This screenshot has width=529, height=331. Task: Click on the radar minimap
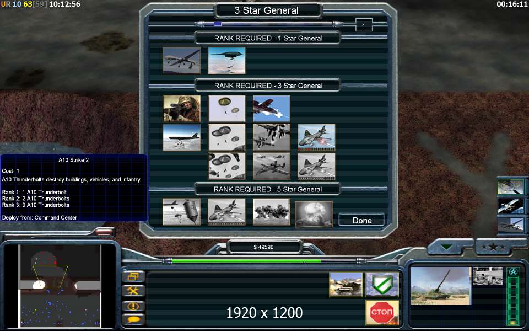[x=60, y=286]
